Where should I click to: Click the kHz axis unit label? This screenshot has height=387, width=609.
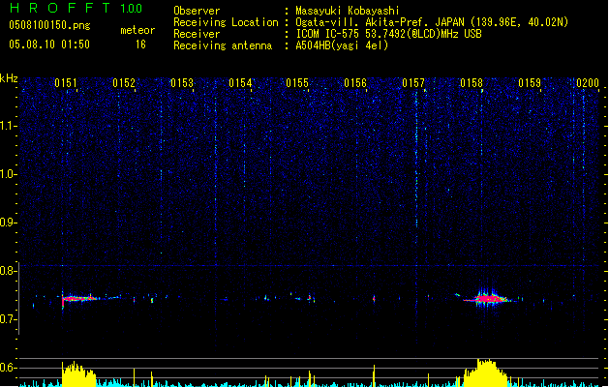coord(9,78)
